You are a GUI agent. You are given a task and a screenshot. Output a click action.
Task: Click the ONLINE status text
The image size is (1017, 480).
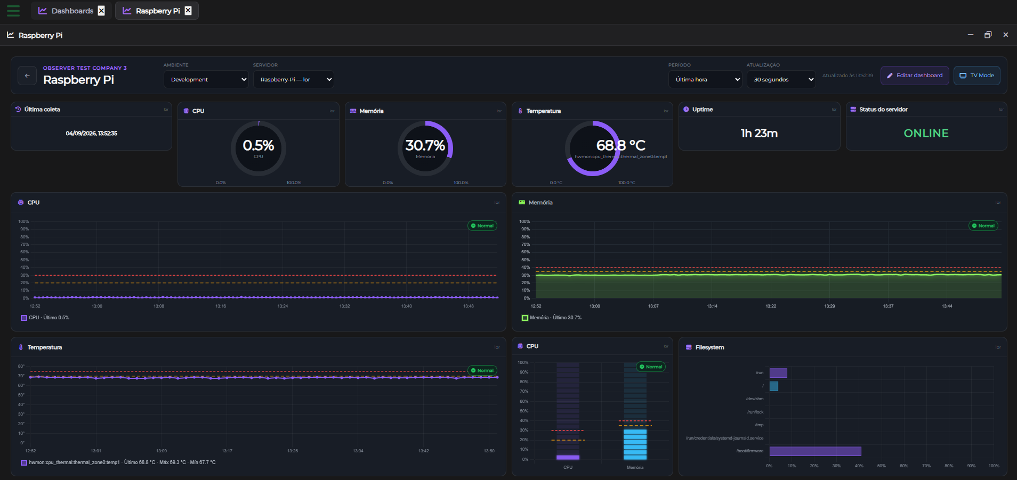coord(926,133)
